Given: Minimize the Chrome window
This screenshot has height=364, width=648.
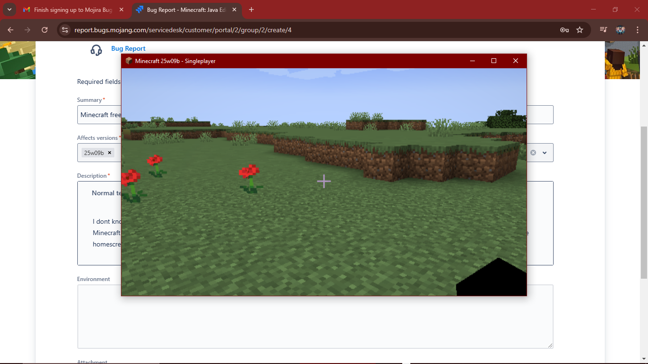Looking at the screenshot, I should coord(594,9).
